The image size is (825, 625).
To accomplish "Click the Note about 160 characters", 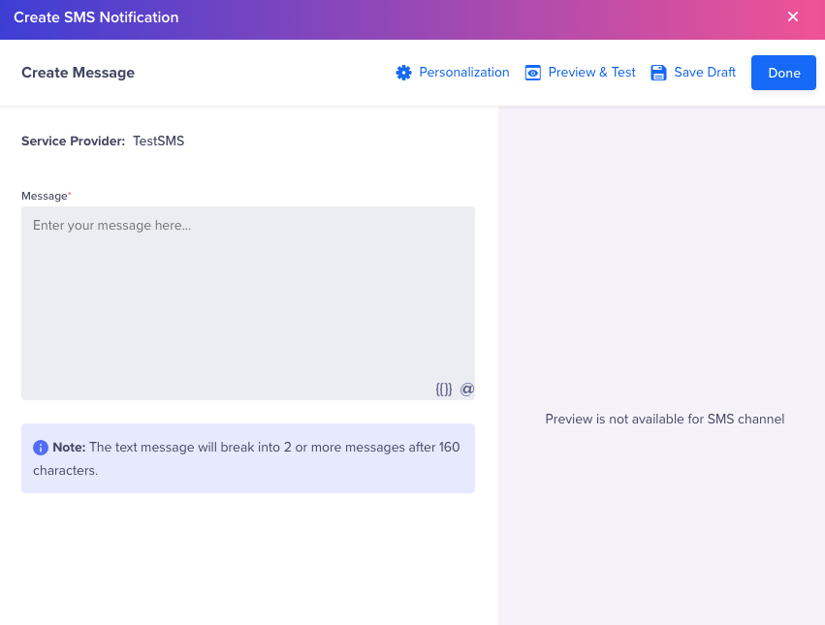I will (x=248, y=458).
